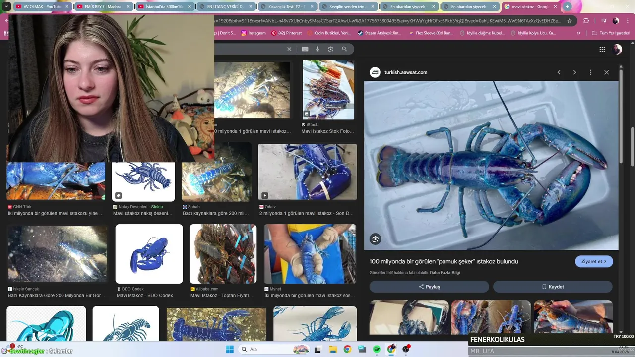Switch to the İstanbul'da 300km tab
Viewport: 635px width, 357px height.
click(x=164, y=7)
